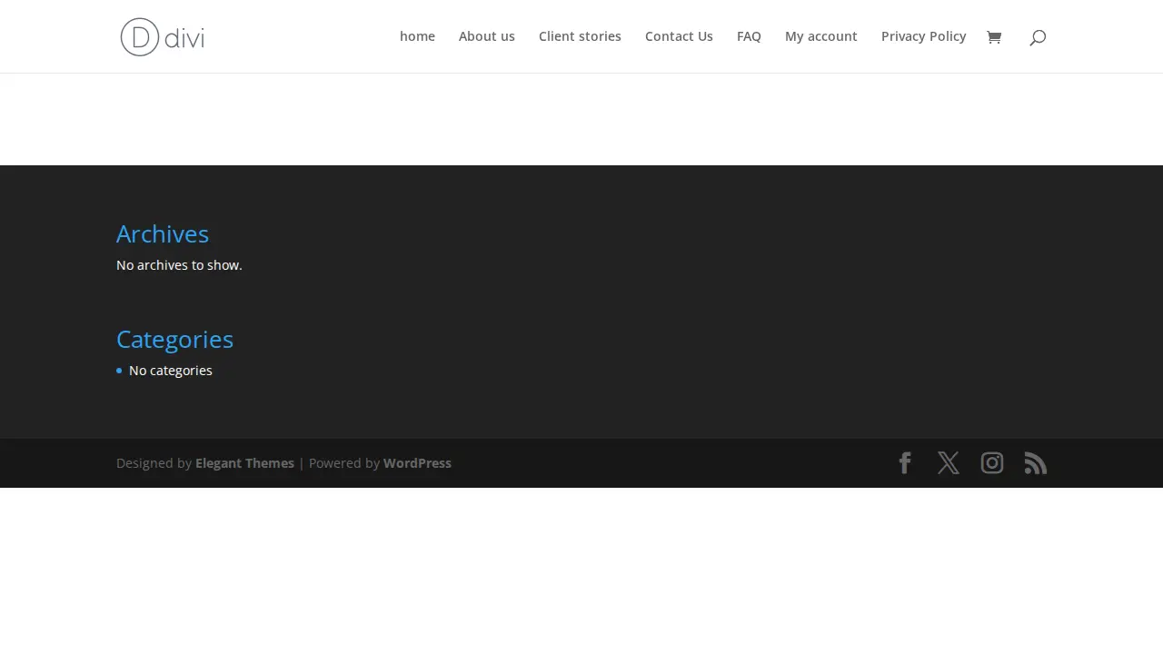Visit the Facebook icon in the footer

click(905, 463)
